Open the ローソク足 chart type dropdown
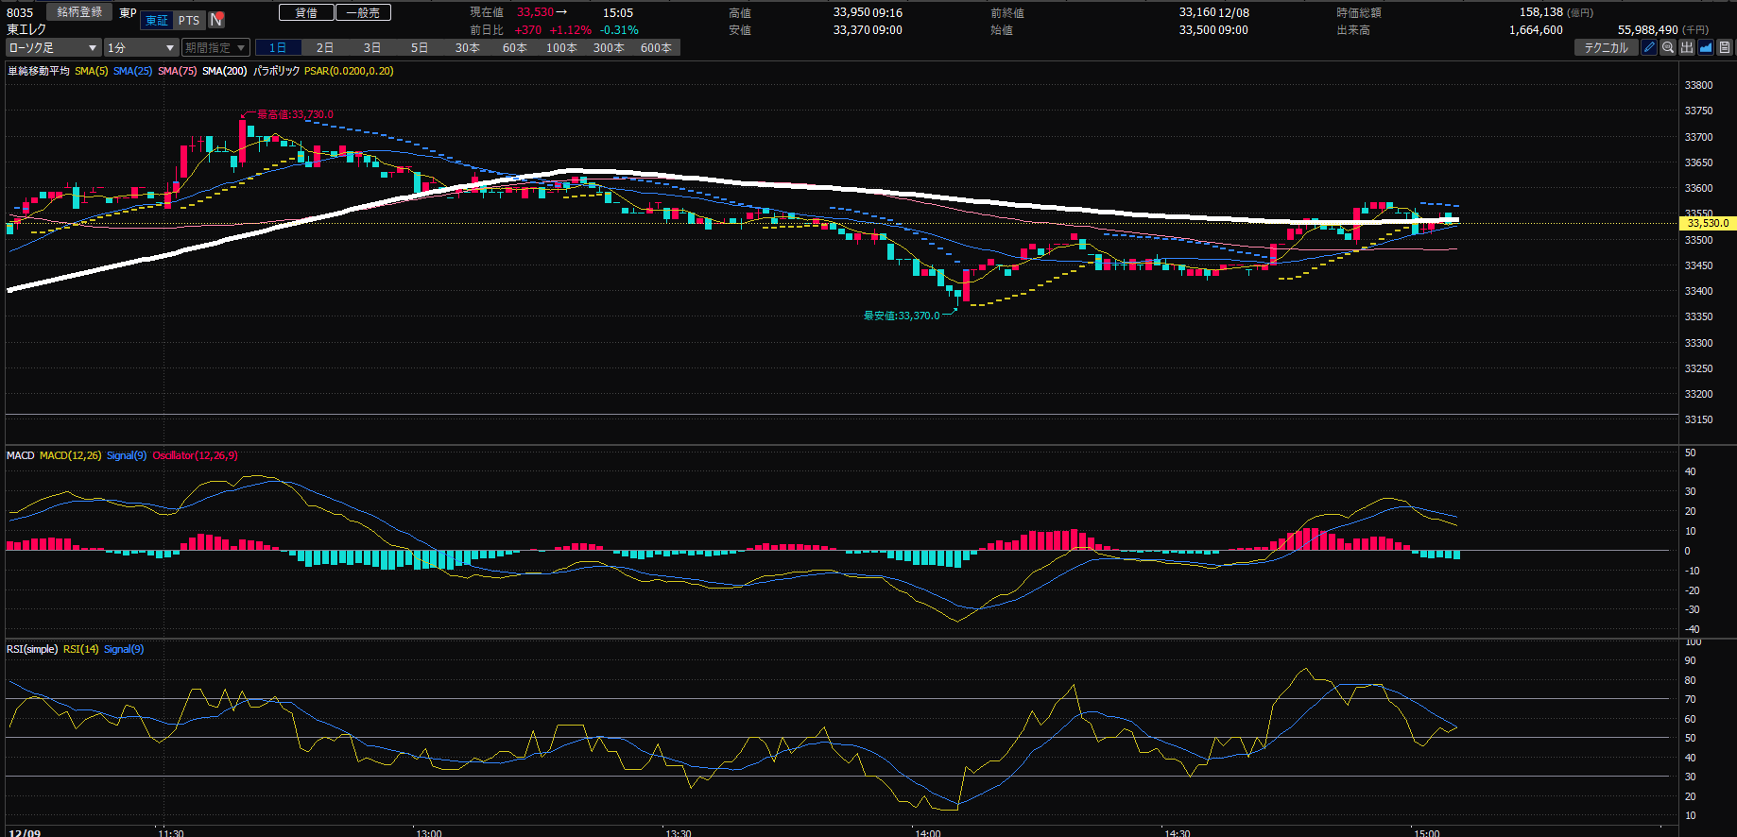Image resolution: width=1737 pixels, height=837 pixels. click(x=53, y=47)
